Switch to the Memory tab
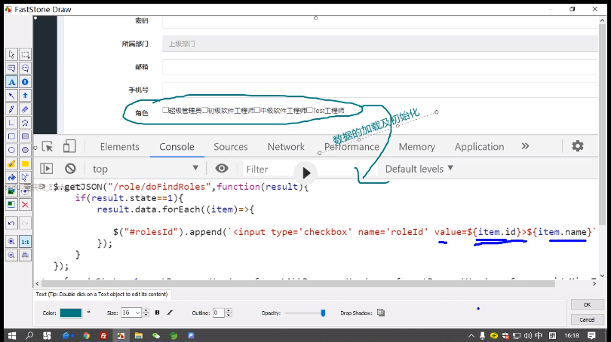The height and width of the screenshot is (342, 611). (x=417, y=147)
